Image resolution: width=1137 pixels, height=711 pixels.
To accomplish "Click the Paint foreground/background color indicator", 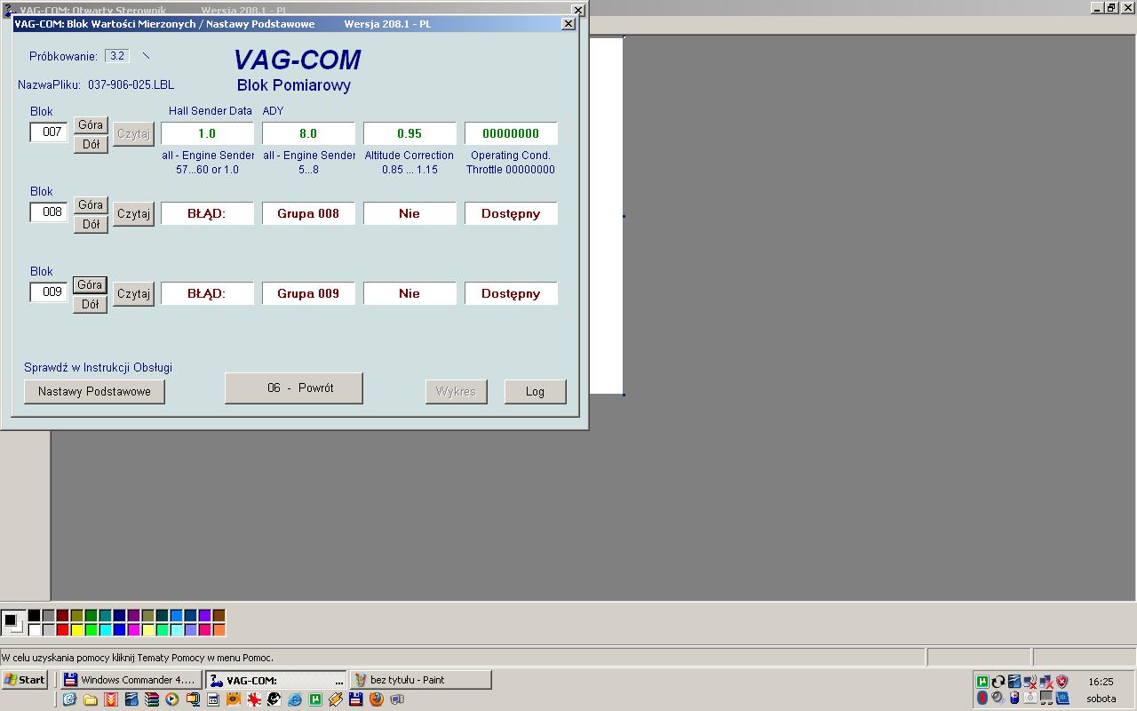I will (x=13, y=623).
